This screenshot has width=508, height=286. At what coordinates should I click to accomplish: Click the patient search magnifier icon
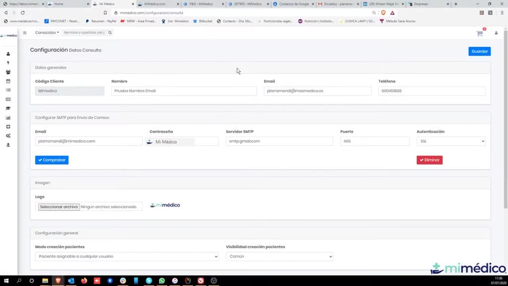(110, 33)
